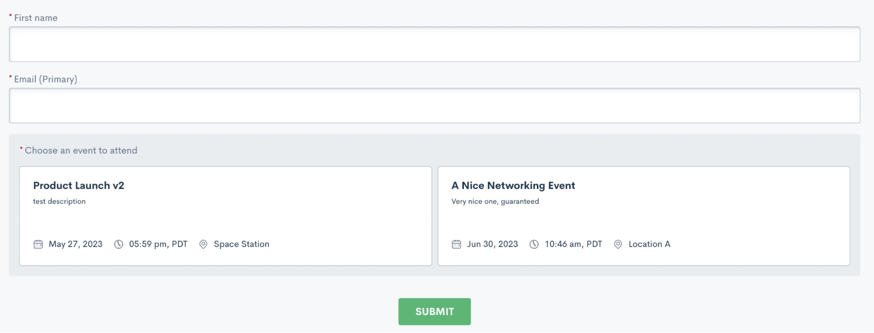Click 'Very nice one, guaranteed' description
The width and height of the screenshot is (874, 333).
pyautogui.click(x=495, y=201)
